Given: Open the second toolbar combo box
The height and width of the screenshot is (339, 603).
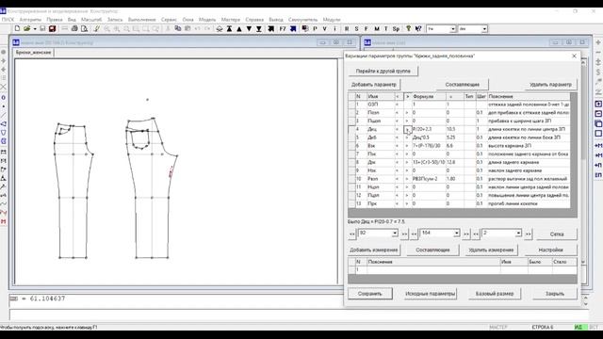Looking at the screenshot, I should (484, 29).
